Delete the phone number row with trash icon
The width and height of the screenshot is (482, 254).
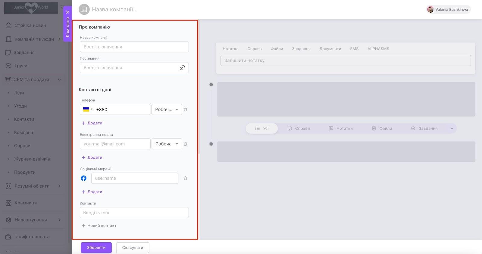point(185,110)
